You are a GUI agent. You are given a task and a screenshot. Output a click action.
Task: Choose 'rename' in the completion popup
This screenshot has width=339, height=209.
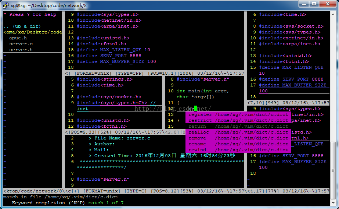pos(238,144)
